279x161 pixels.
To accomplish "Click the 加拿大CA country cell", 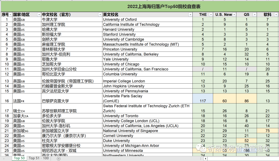I will [27, 116].
